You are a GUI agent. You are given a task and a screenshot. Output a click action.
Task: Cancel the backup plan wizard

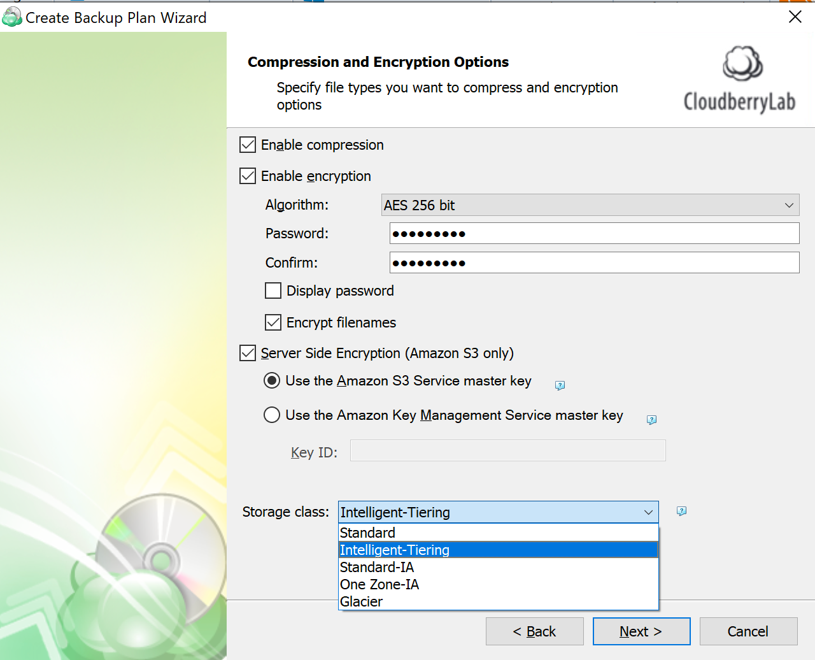pyautogui.click(x=749, y=631)
